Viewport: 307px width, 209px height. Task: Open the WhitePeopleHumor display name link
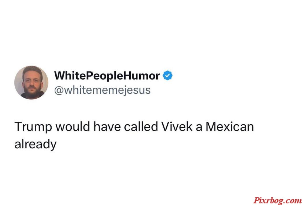pyautogui.click(x=107, y=76)
